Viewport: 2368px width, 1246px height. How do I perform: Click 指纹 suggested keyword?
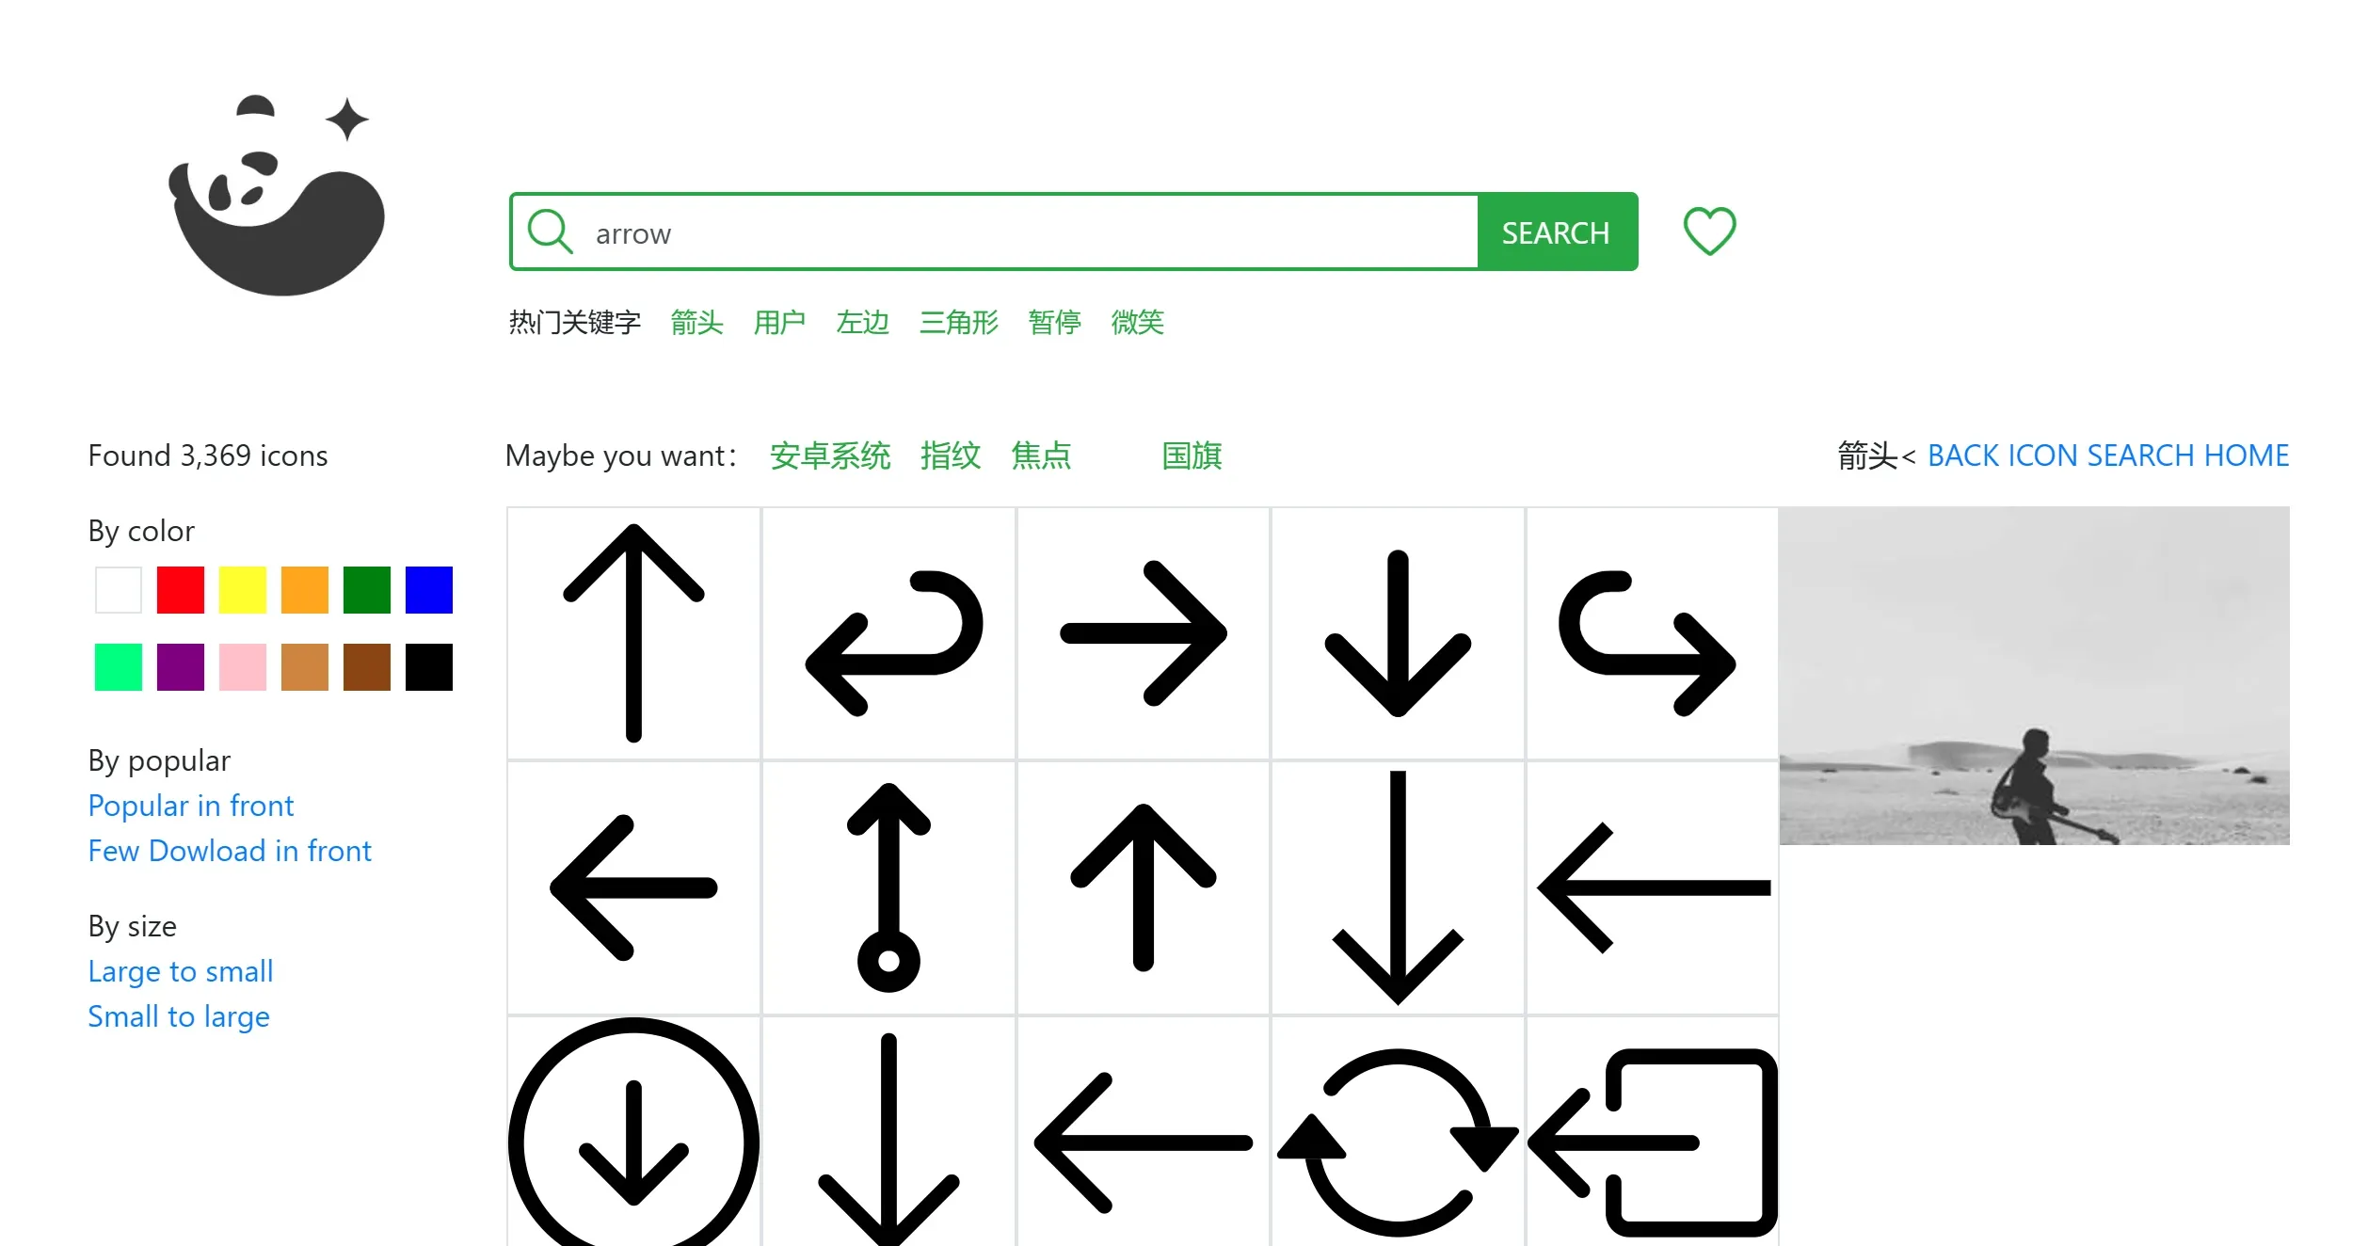click(948, 454)
